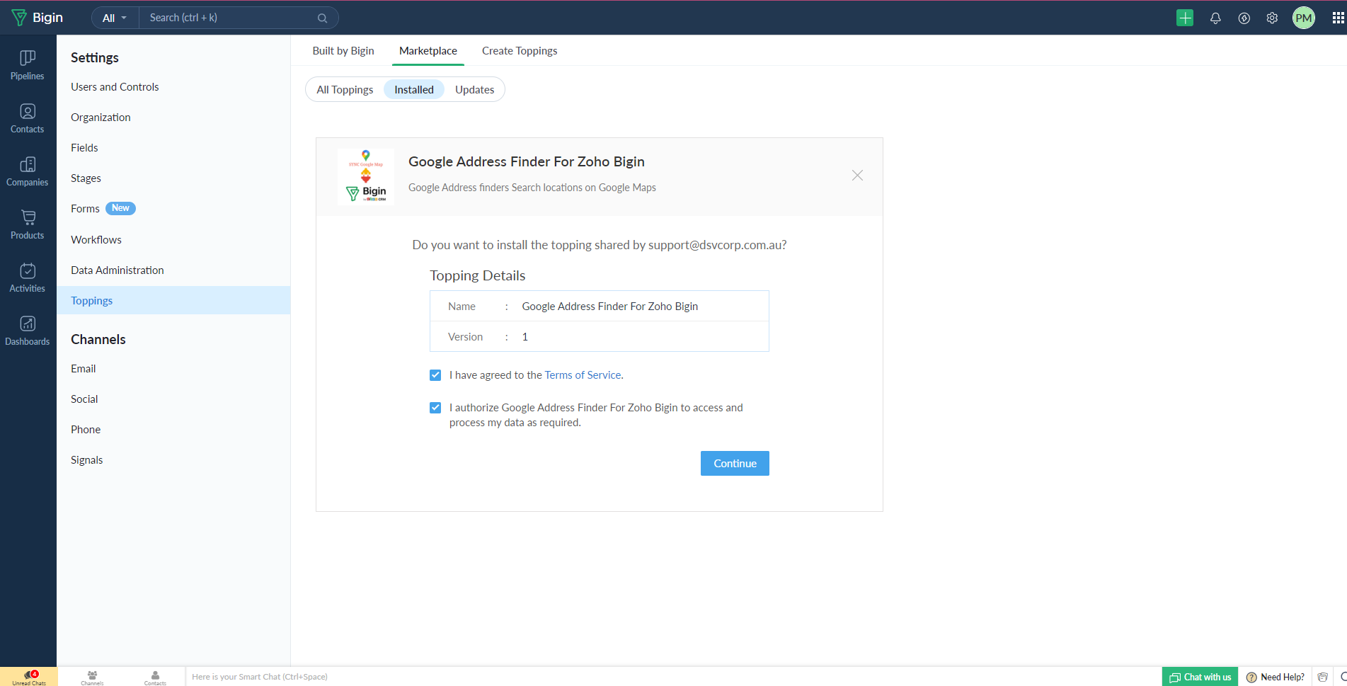Image resolution: width=1347 pixels, height=686 pixels.
Task: Click the search magnifier icon
Action: (323, 18)
